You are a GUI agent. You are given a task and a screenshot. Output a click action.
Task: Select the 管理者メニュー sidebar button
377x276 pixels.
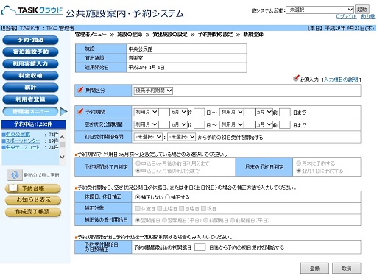(x=30, y=111)
